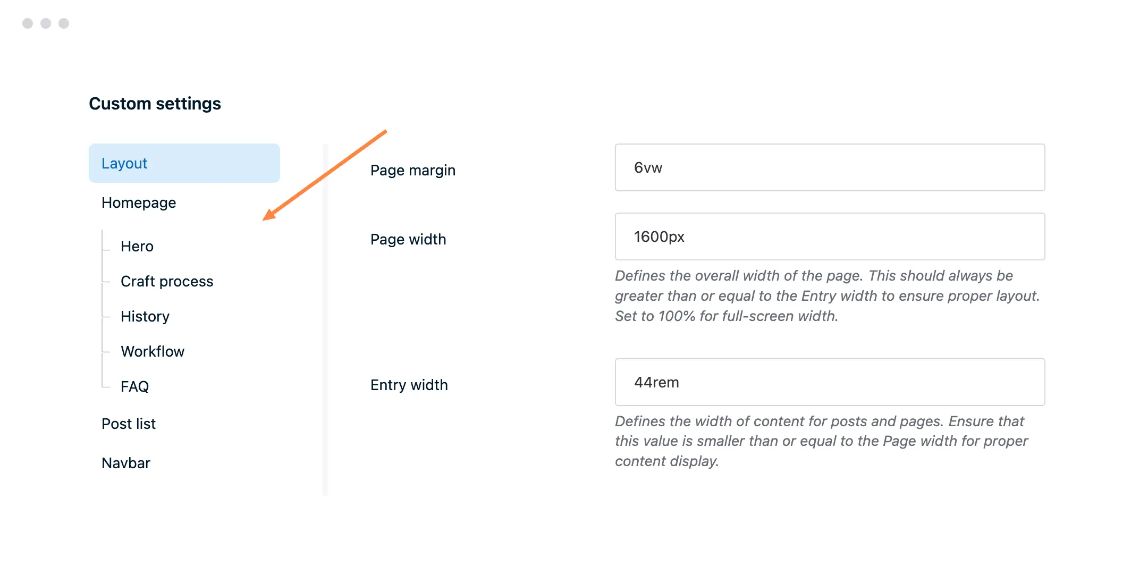Click the rightmost window control dot
1148x574 pixels.
64,23
